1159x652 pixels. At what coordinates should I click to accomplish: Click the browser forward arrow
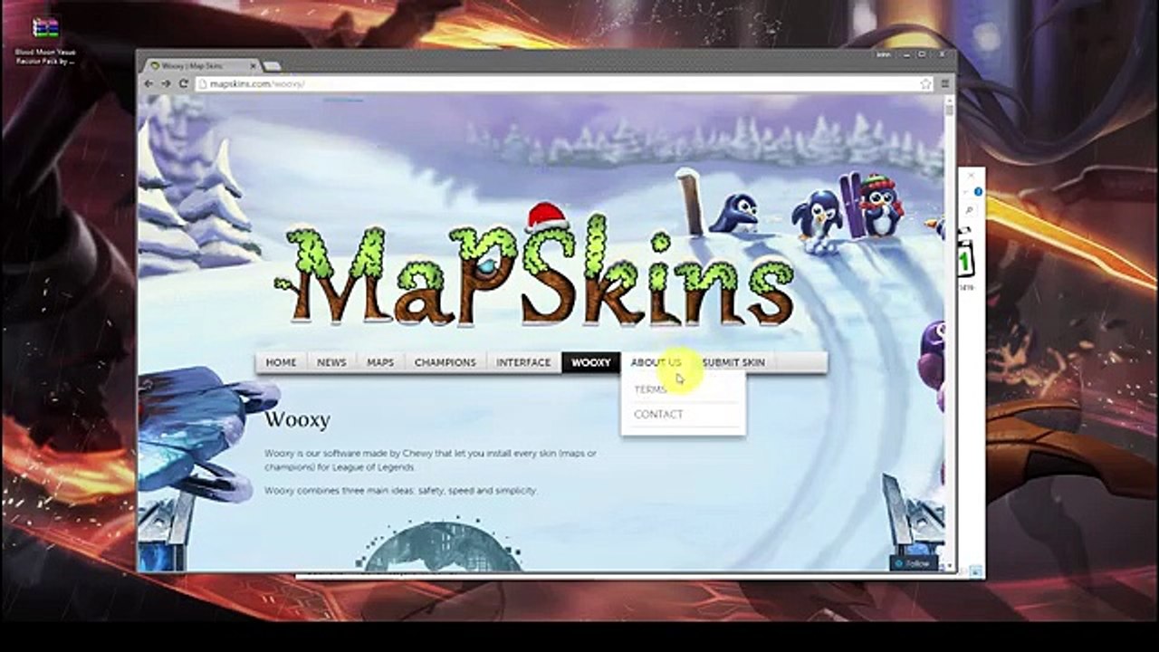tap(166, 83)
